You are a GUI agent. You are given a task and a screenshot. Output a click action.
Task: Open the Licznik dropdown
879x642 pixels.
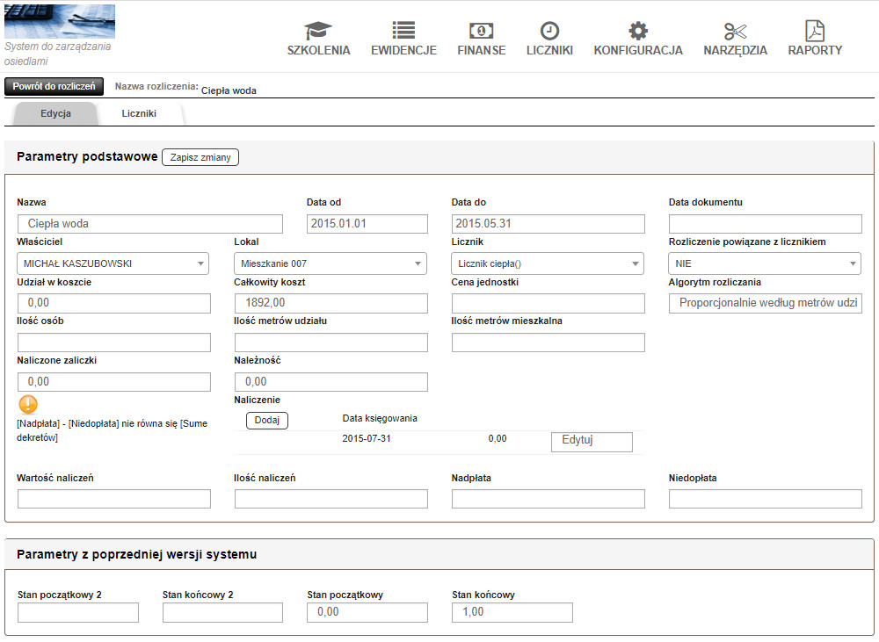[x=548, y=263]
